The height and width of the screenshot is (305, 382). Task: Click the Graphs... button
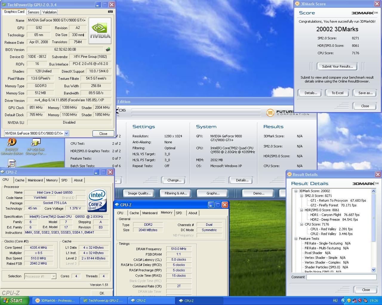pos(213,193)
